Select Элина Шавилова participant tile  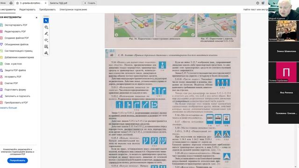point(284,51)
